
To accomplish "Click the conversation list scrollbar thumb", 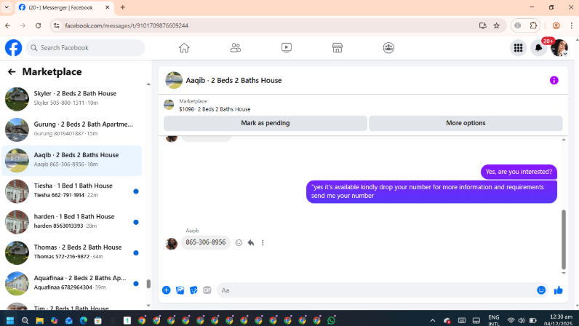I will point(148,284).
